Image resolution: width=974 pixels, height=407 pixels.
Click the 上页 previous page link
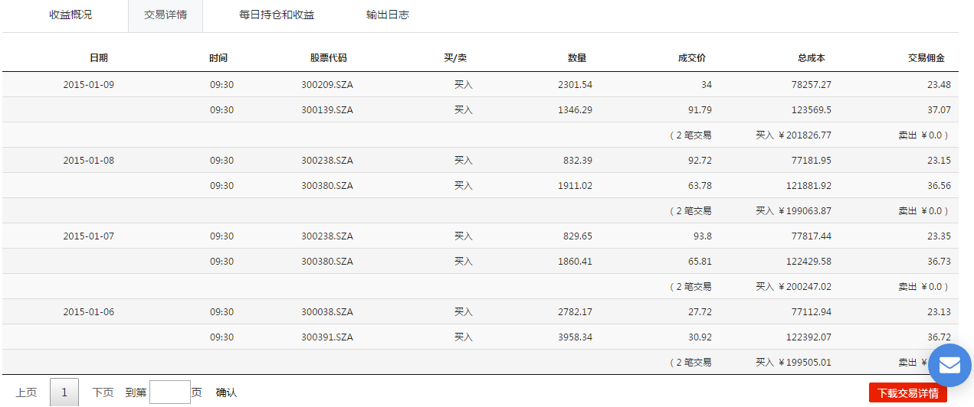coord(26,392)
